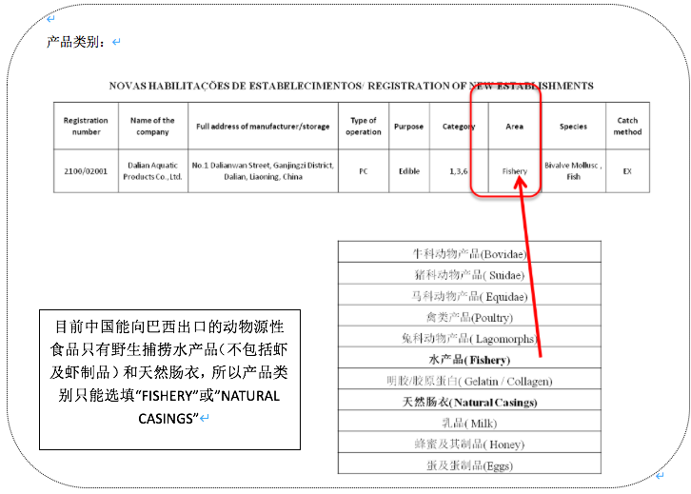The image size is (691, 494).
Task: Choose the "Natural Casings" list row
Action: click(x=469, y=403)
